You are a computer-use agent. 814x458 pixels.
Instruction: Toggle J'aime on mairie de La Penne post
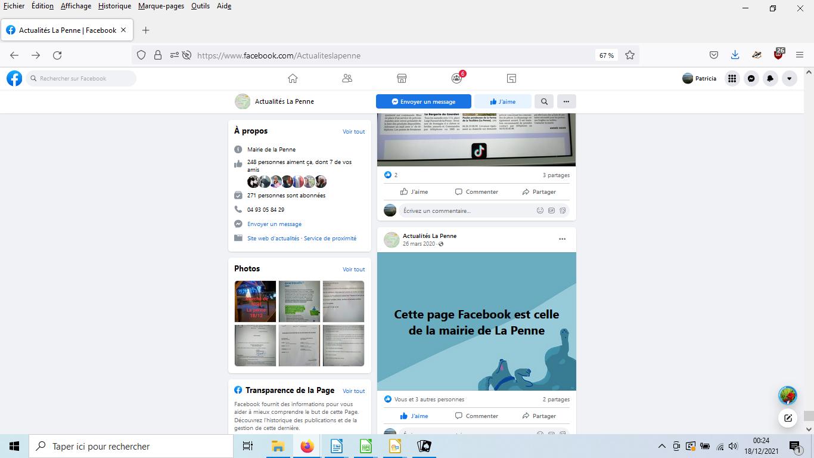[414, 416]
